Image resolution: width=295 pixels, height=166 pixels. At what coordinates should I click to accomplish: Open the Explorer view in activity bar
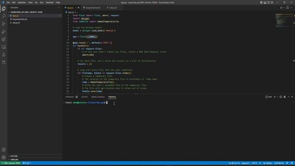click(x=4, y=9)
